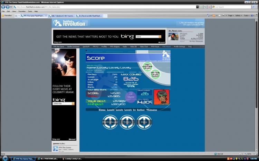Click the Multiplayer circular button
Image resolution: width=259 pixels, height=161 pixels.
pos(110,122)
